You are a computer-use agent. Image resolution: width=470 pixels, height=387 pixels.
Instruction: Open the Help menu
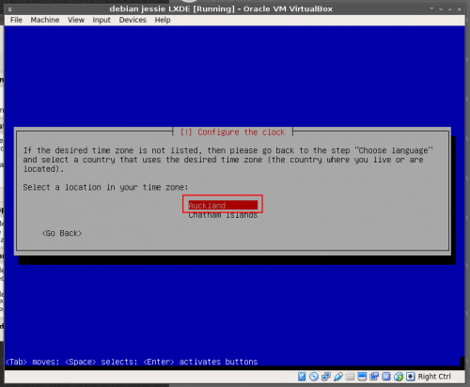[x=163, y=20]
